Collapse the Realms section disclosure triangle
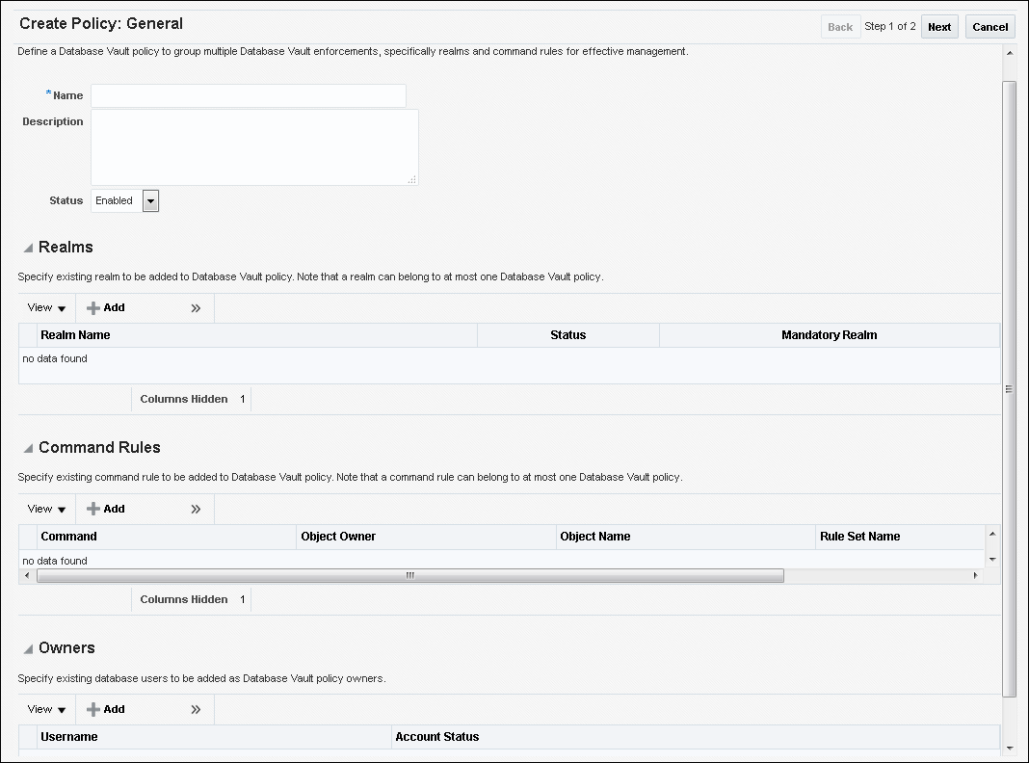 [x=28, y=249]
